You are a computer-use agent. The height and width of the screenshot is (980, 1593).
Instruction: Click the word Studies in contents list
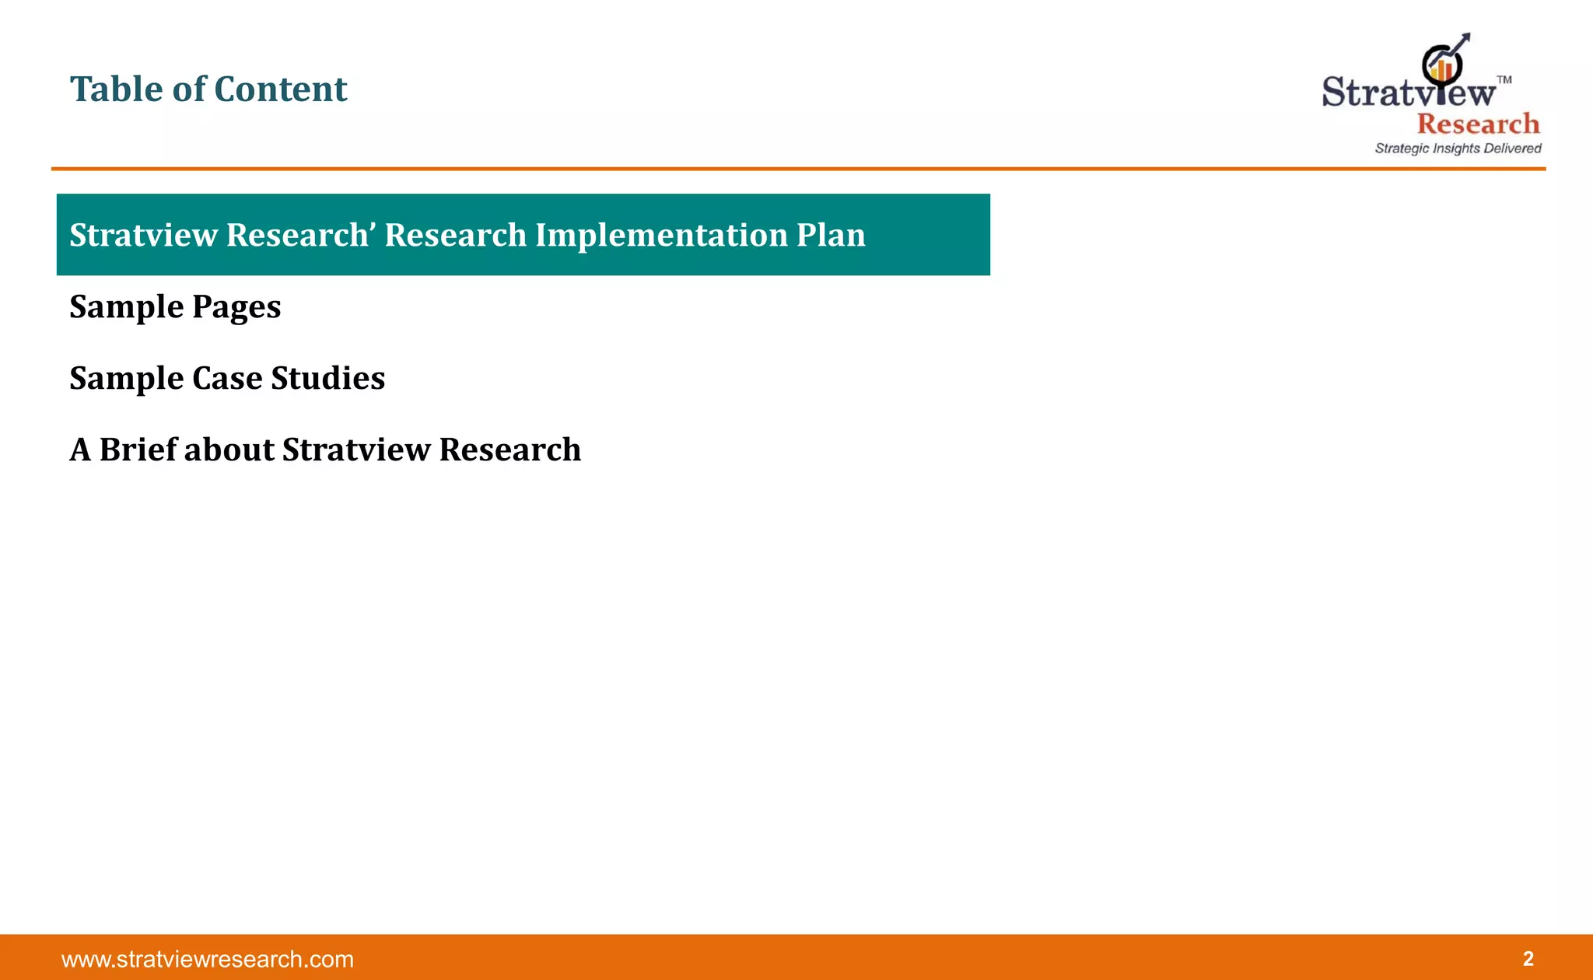click(x=327, y=378)
